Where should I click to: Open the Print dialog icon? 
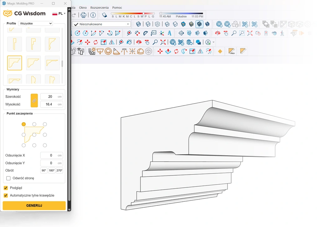[x=83, y=15]
